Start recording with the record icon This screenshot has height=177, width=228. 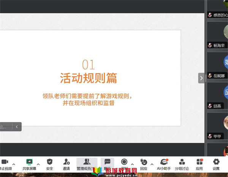coord(124,161)
